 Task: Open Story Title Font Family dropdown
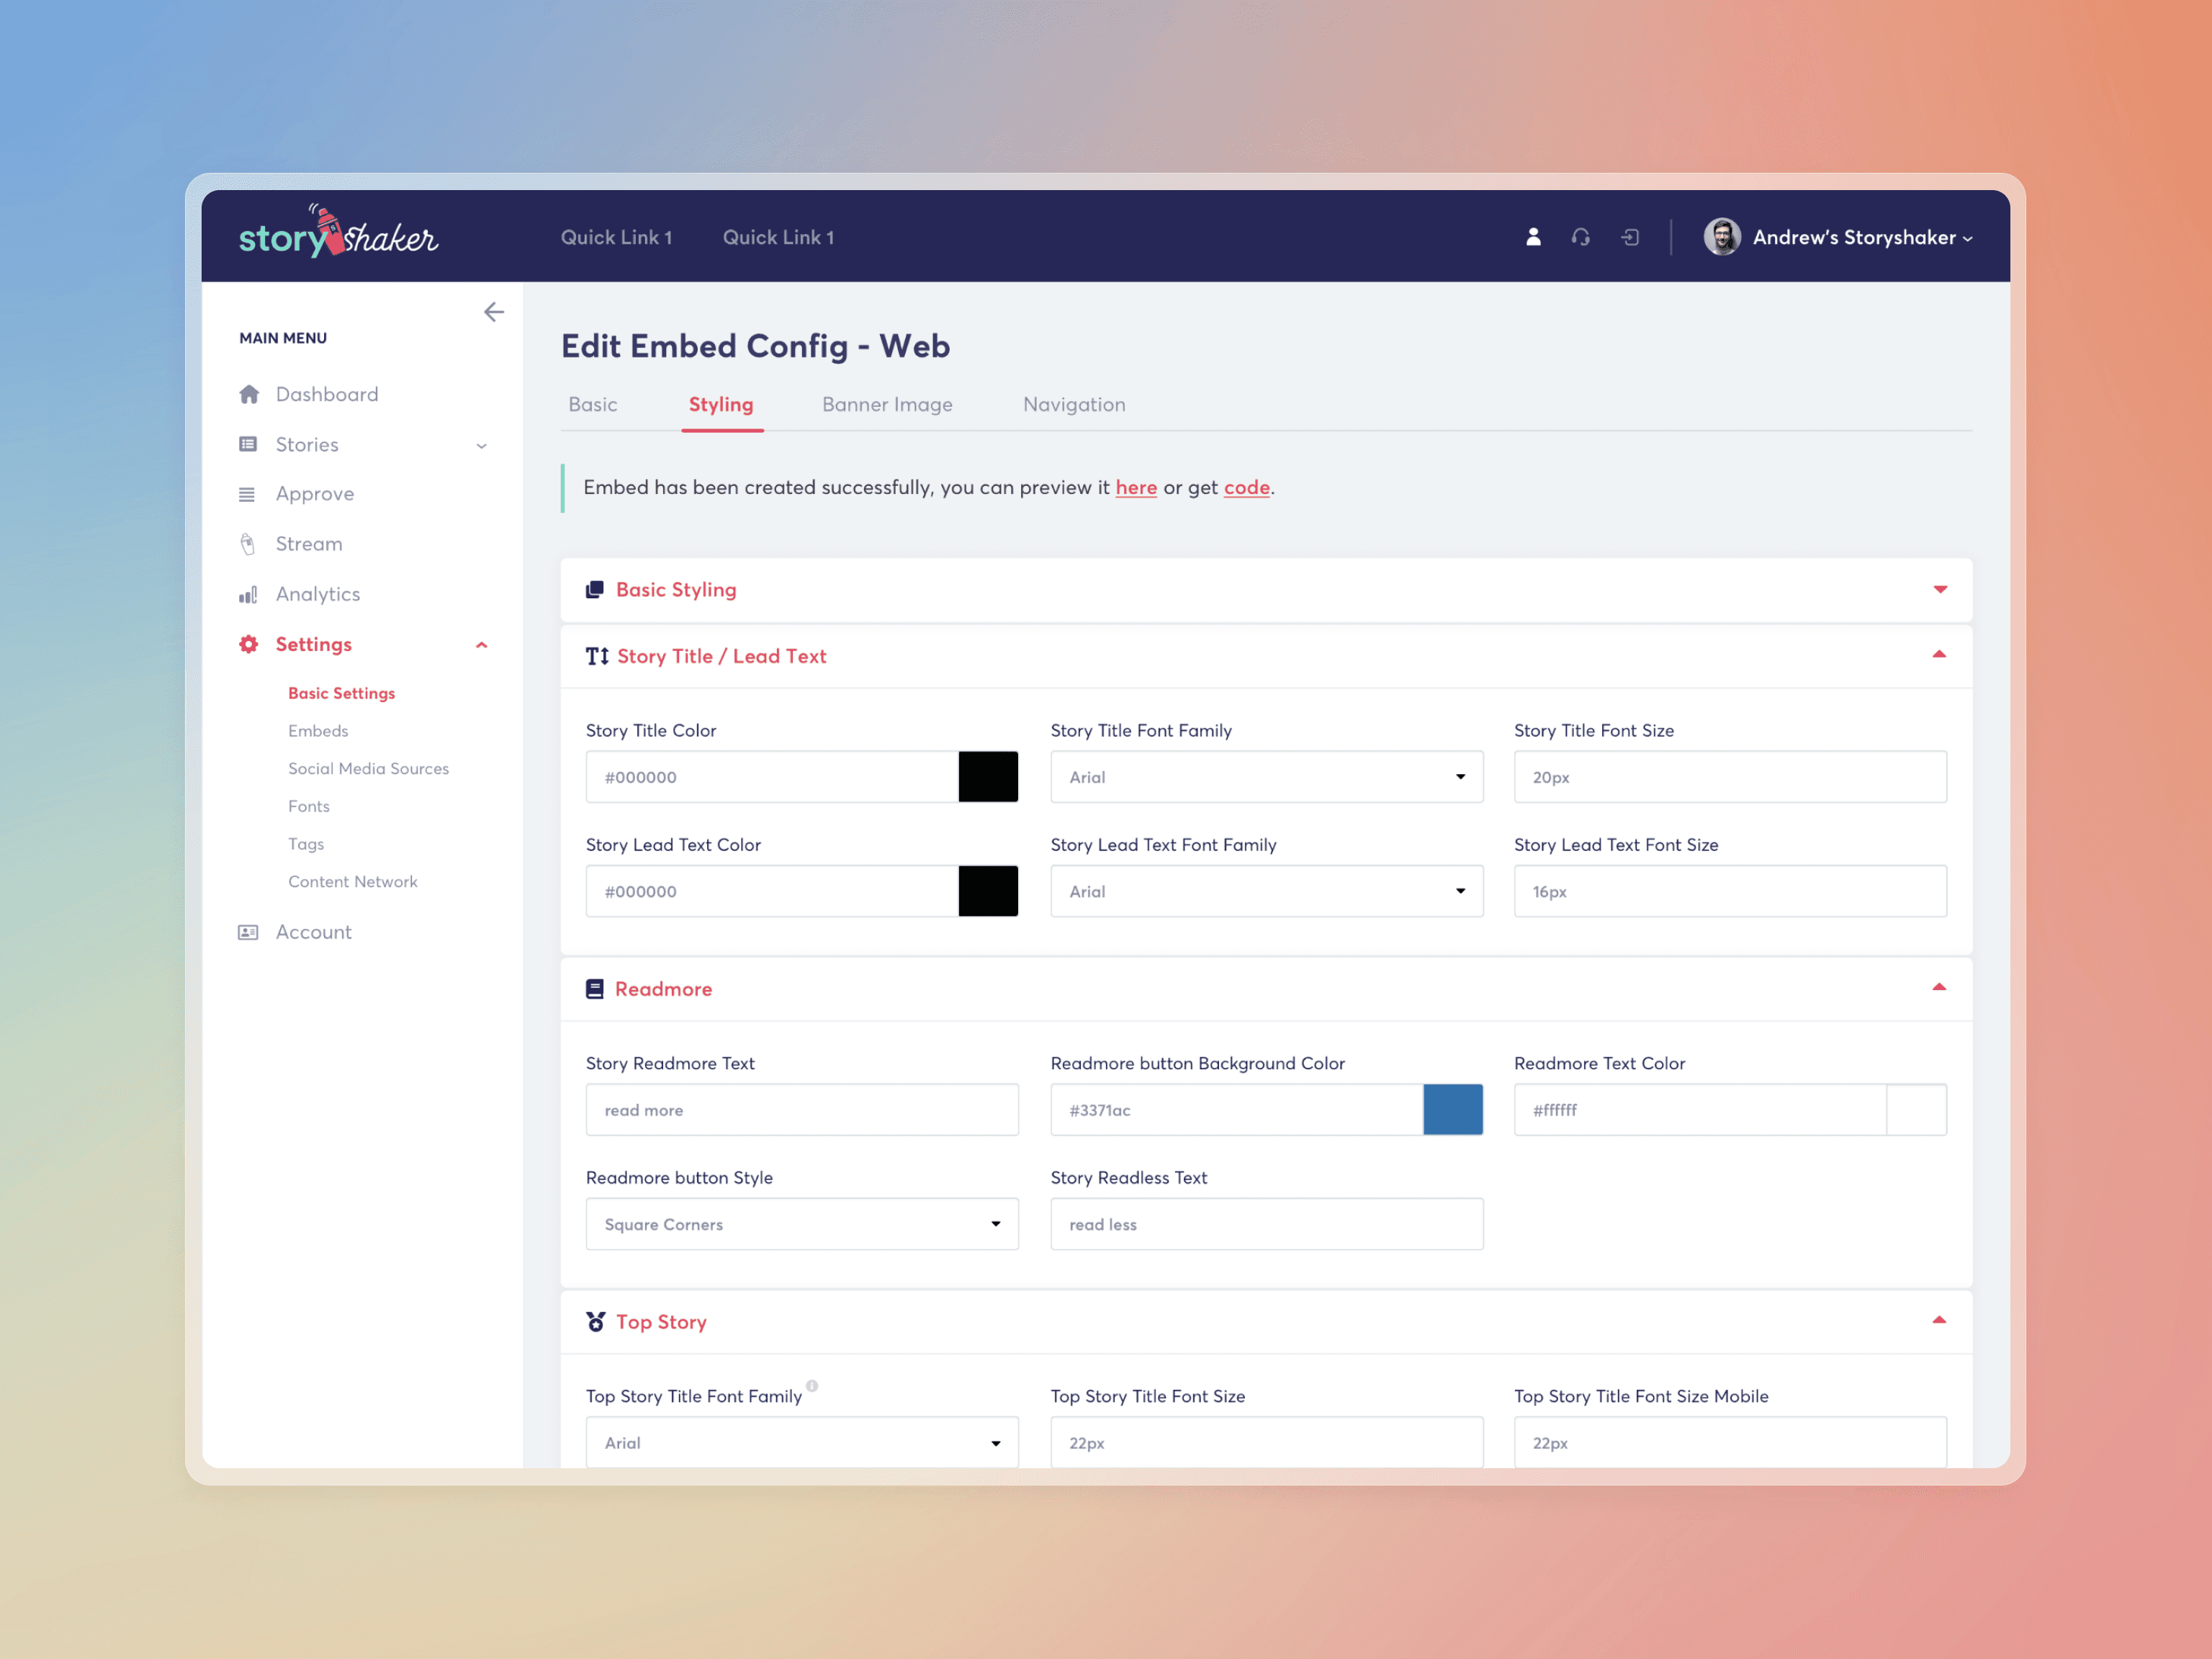[x=1266, y=777]
